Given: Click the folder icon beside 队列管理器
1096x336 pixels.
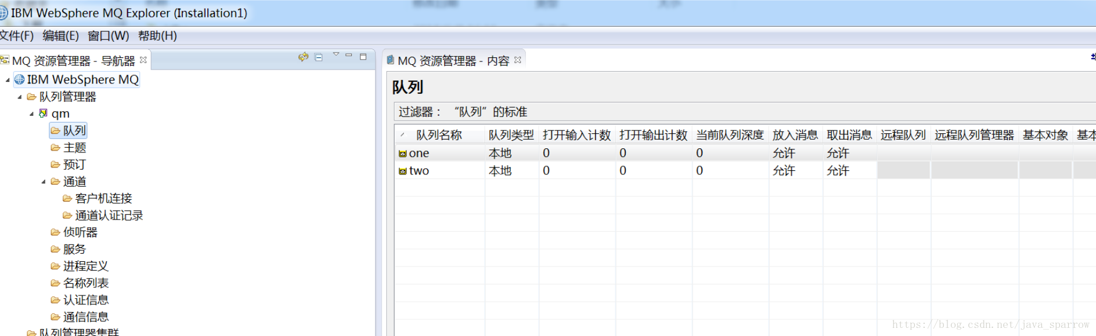Looking at the screenshot, I should [31, 97].
